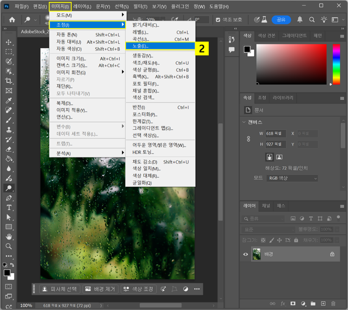This screenshot has height=310, width=348.
Task: Collapse the 캔버스 section
Action: (245, 122)
